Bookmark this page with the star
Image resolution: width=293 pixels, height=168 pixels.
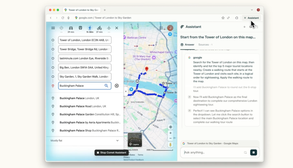[x=223, y=18]
